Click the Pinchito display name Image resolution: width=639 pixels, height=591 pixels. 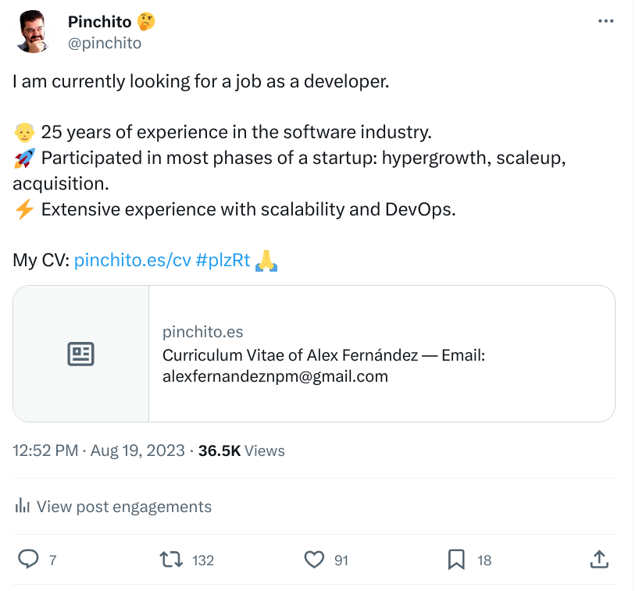pos(101,22)
